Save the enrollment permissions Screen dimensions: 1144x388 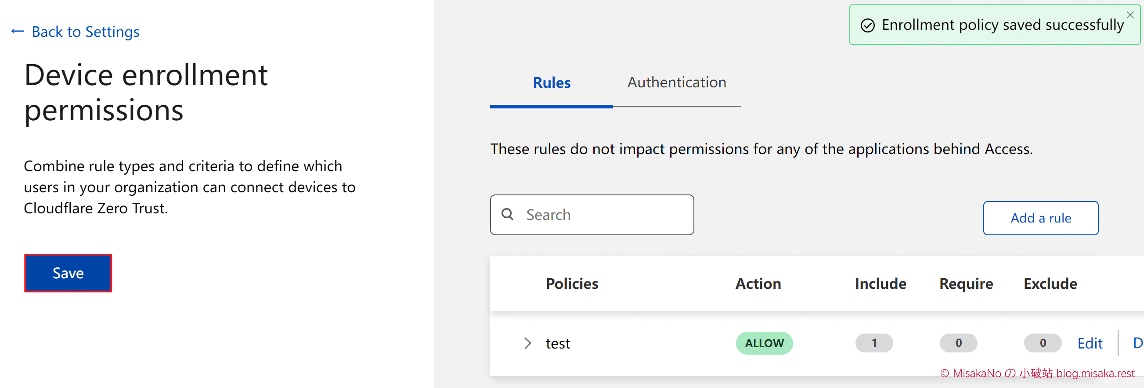coord(68,273)
